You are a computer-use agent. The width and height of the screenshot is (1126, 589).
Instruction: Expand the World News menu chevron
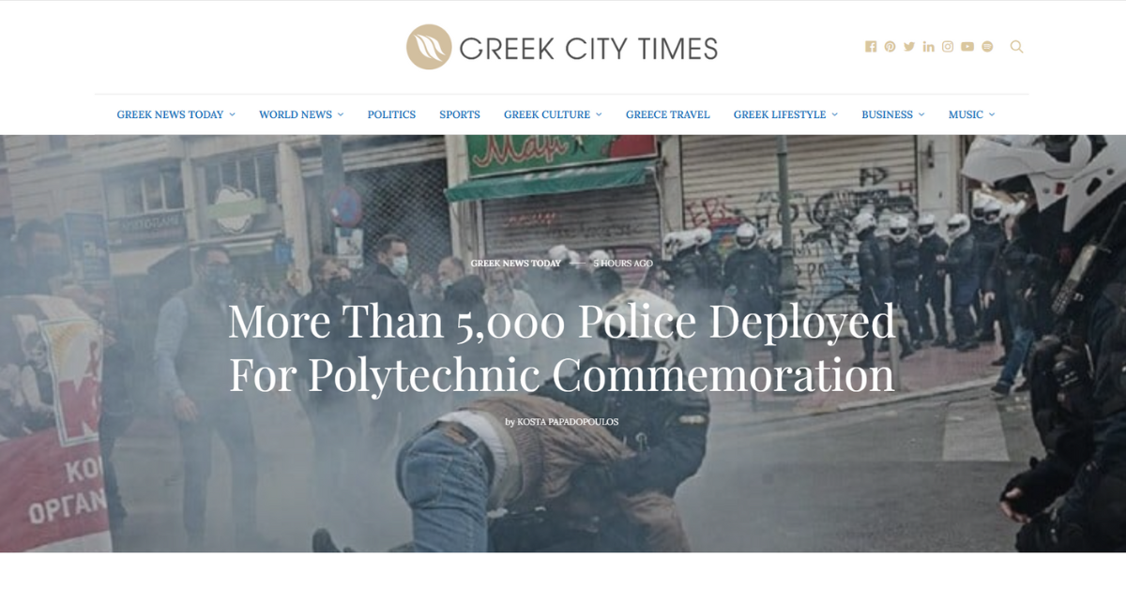click(x=341, y=114)
